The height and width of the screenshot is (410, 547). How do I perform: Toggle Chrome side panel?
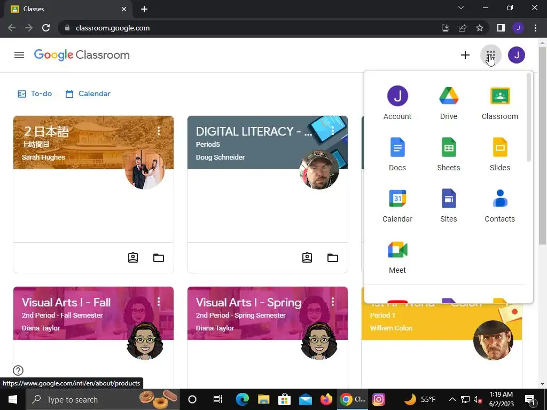tap(501, 28)
